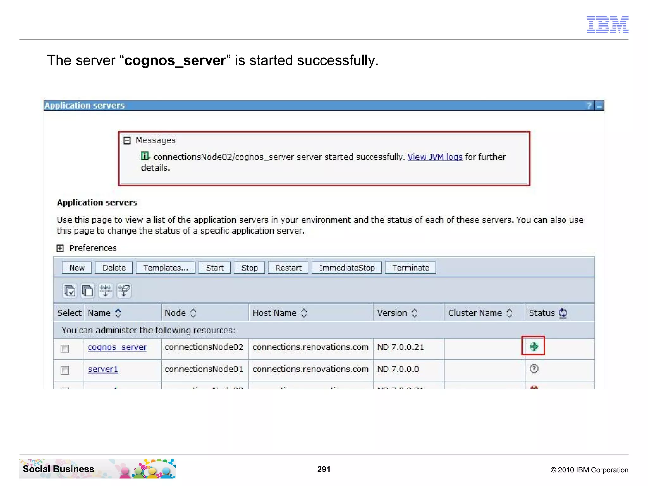Expand the Preferences section

(x=60, y=248)
